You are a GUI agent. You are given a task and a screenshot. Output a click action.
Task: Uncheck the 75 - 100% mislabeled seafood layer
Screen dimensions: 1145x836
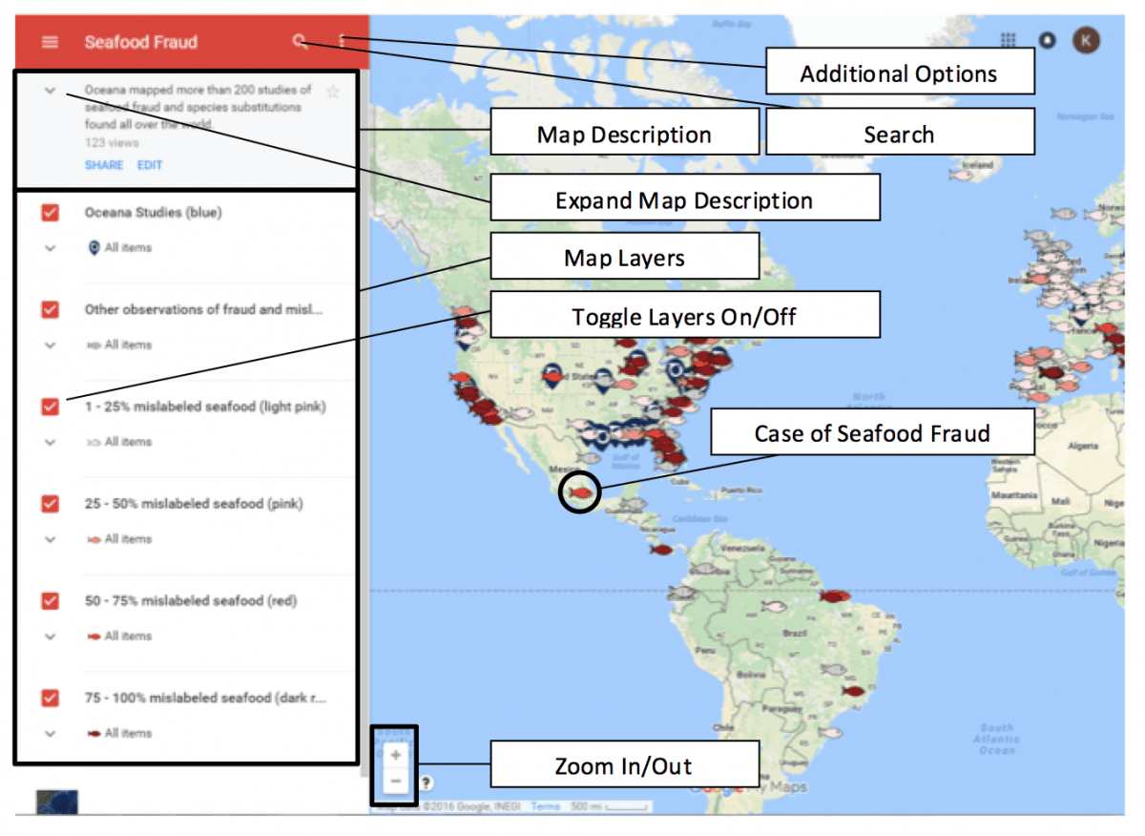(x=50, y=699)
